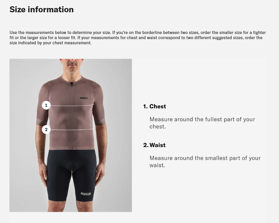Click the chest measurement line on jersey

pyautogui.click(x=72, y=105)
